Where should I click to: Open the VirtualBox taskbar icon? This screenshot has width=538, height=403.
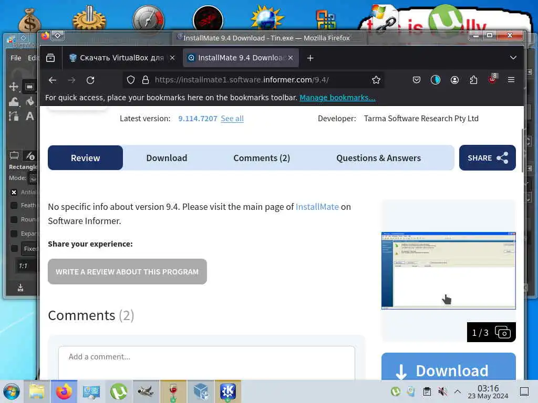[201, 391]
